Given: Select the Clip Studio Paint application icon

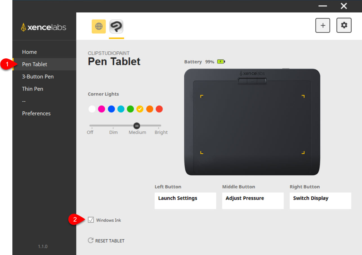Looking at the screenshot, I should pyautogui.click(x=116, y=27).
